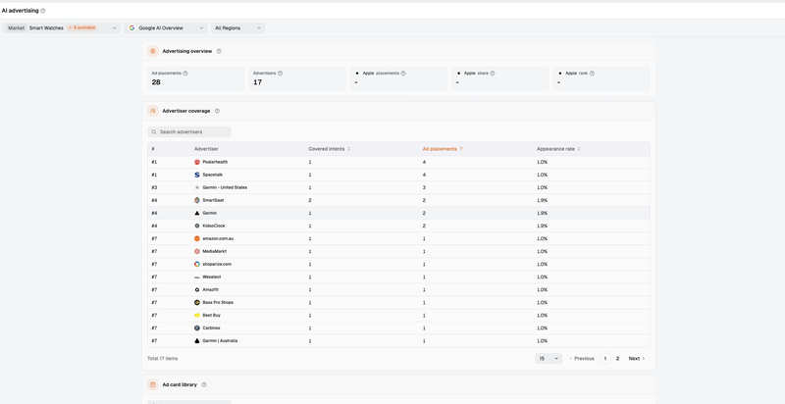Go to the Next page
Image resolution: width=785 pixels, height=404 pixels.
[637, 359]
